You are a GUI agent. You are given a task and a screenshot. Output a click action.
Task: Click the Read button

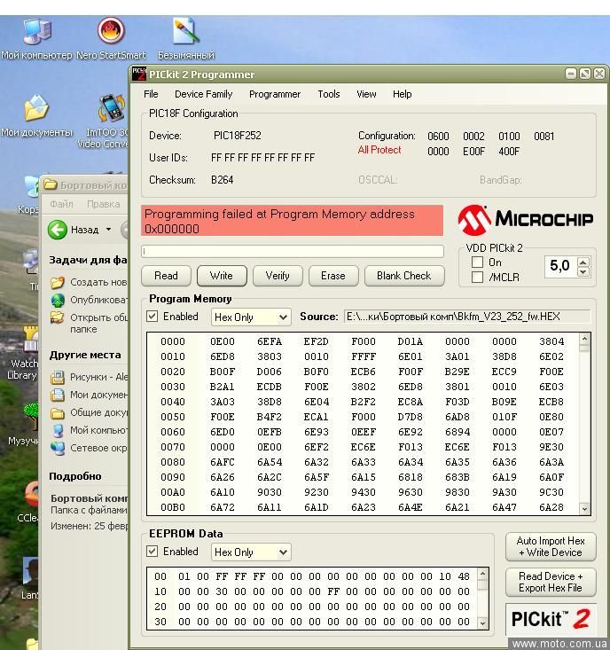click(166, 276)
